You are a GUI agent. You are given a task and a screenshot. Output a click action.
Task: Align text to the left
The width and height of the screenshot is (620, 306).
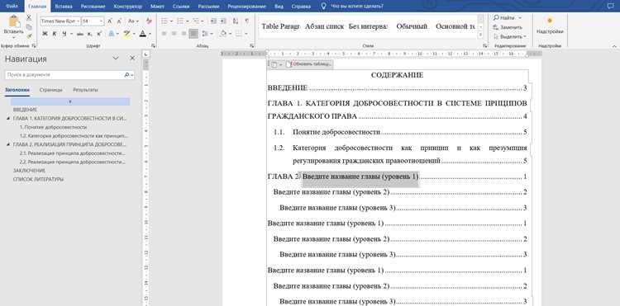tap(165, 34)
